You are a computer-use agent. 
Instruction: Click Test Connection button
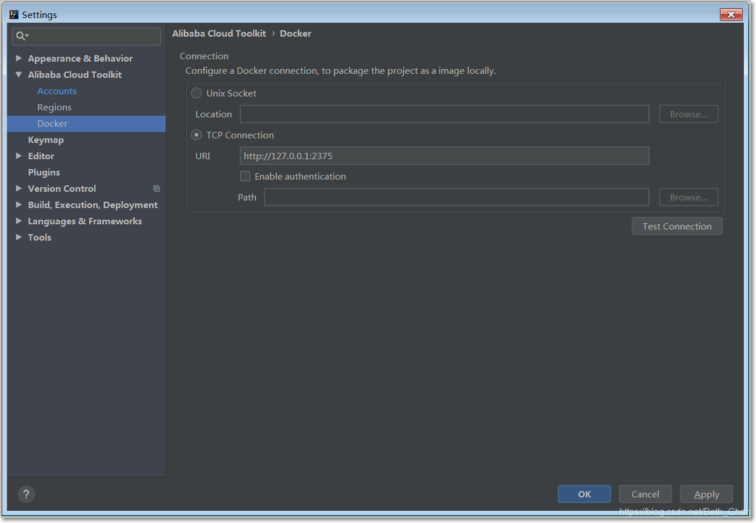point(677,226)
